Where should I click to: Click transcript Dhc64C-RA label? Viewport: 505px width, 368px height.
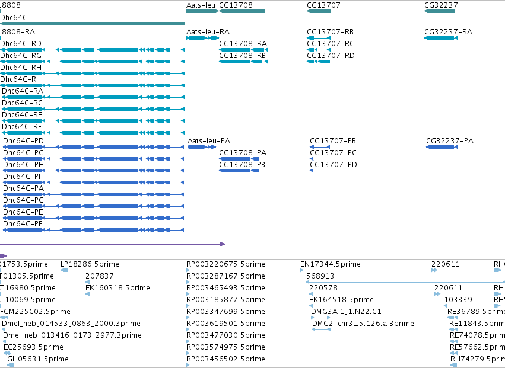[x=23, y=91]
